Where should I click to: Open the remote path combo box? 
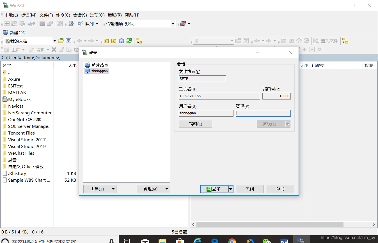pos(214,41)
